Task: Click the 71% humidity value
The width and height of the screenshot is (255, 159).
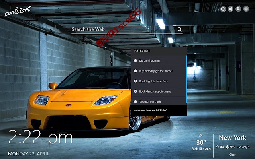Action: (232, 147)
